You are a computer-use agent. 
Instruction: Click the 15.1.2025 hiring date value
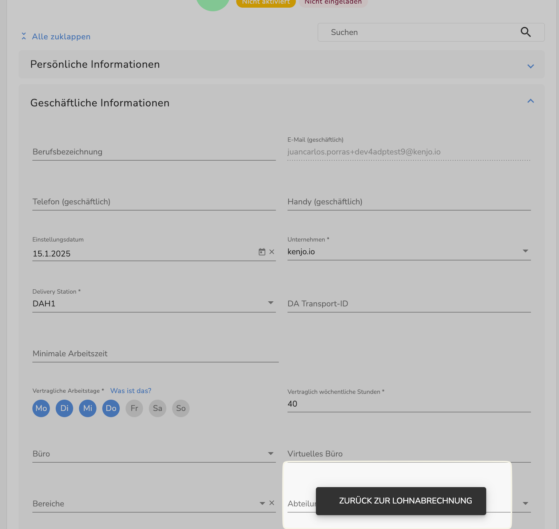click(52, 254)
